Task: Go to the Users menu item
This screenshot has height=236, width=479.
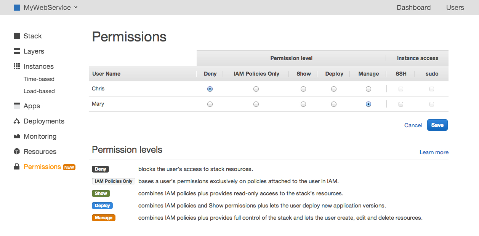Action: pyautogui.click(x=455, y=8)
